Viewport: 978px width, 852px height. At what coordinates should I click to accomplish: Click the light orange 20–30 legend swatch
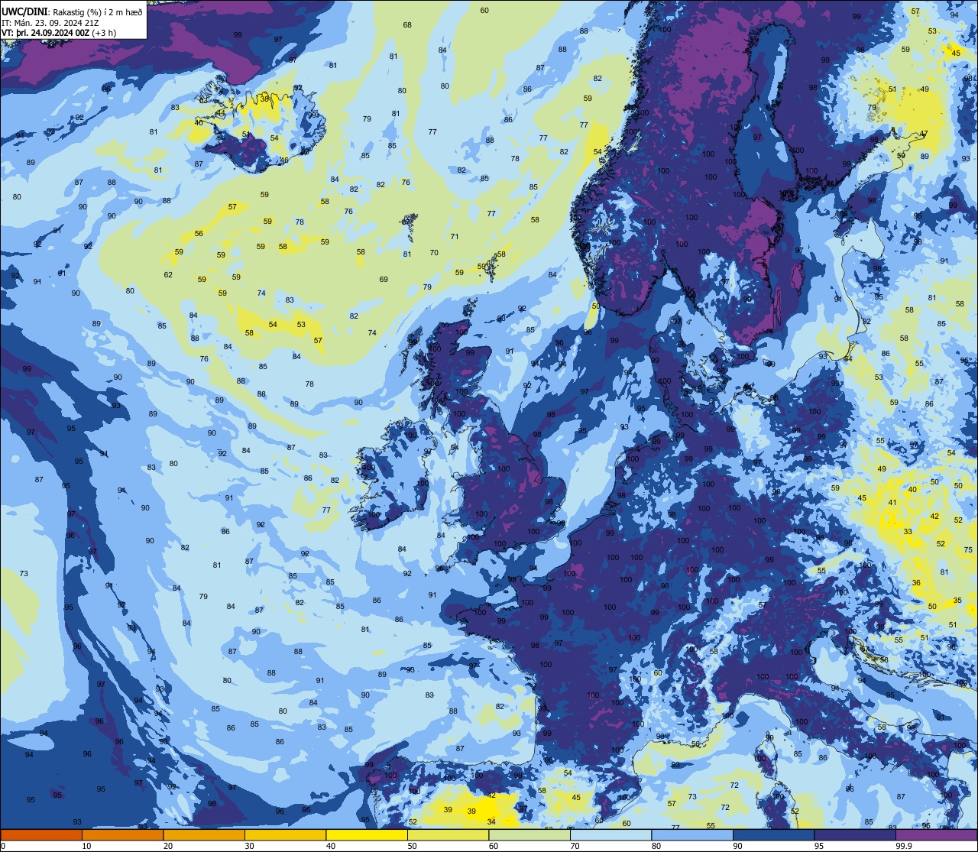(x=204, y=835)
